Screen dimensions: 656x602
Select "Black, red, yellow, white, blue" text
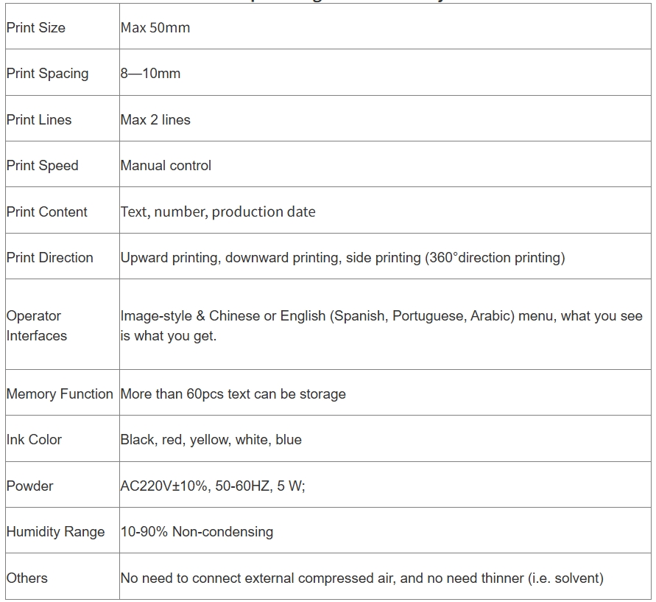[x=211, y=440]
